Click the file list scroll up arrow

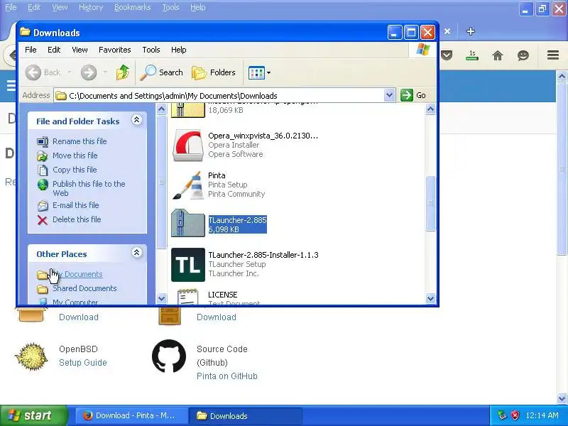coord(430,109)
